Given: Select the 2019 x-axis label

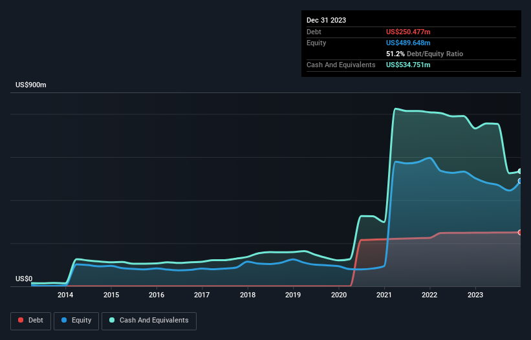Looking at the screenshot, I should click(x=293, y=295).
